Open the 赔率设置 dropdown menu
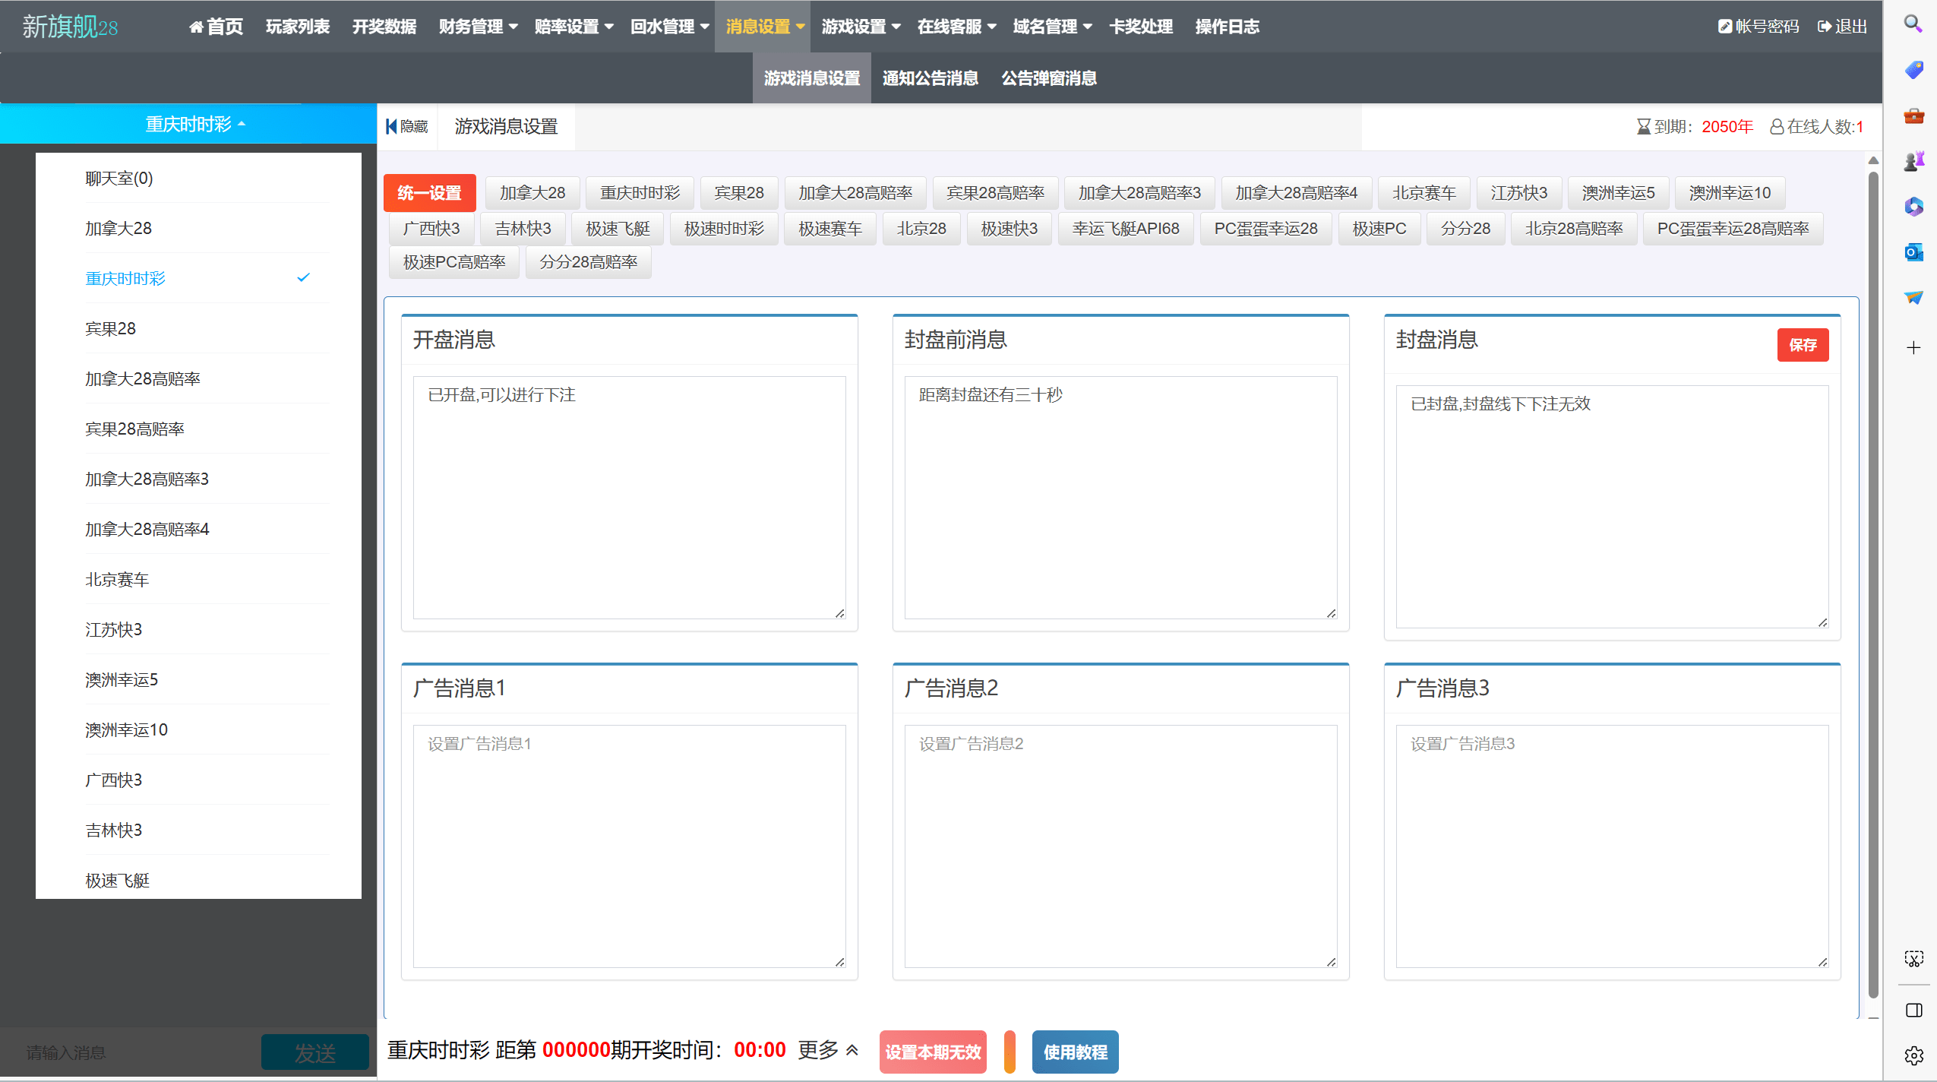 coord(574,27)
